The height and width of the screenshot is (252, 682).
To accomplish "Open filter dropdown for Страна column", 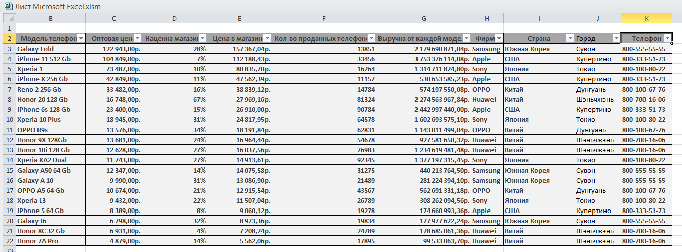I will pos(570,38).
